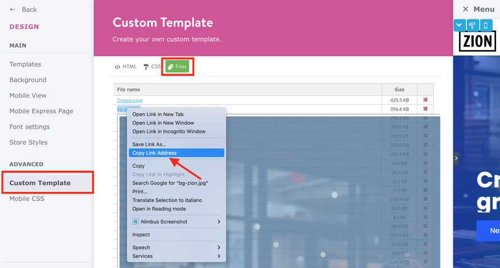500x268 pixels.
Task: Switch to the HTML tab
Action: point(126,67)
